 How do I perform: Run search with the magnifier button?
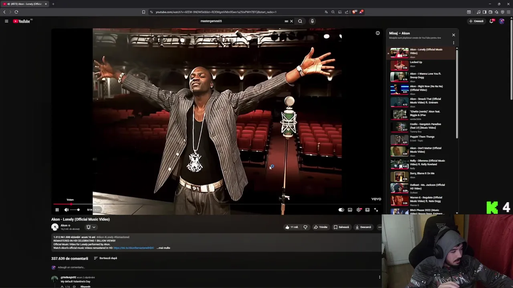click(300, 21)
